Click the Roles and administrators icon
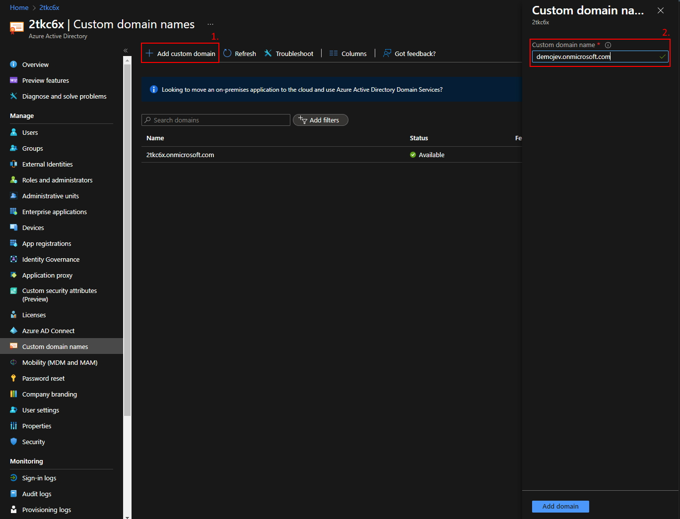The image size is (680, 519). [13, 180]
